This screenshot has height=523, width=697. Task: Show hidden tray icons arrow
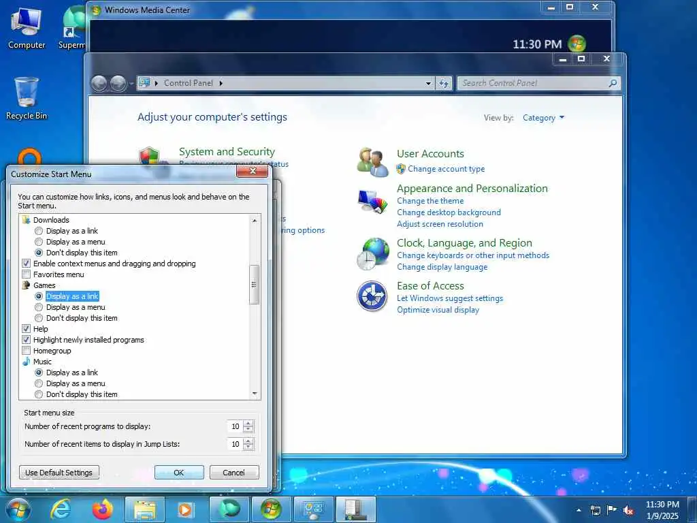(x=579, y=510)
